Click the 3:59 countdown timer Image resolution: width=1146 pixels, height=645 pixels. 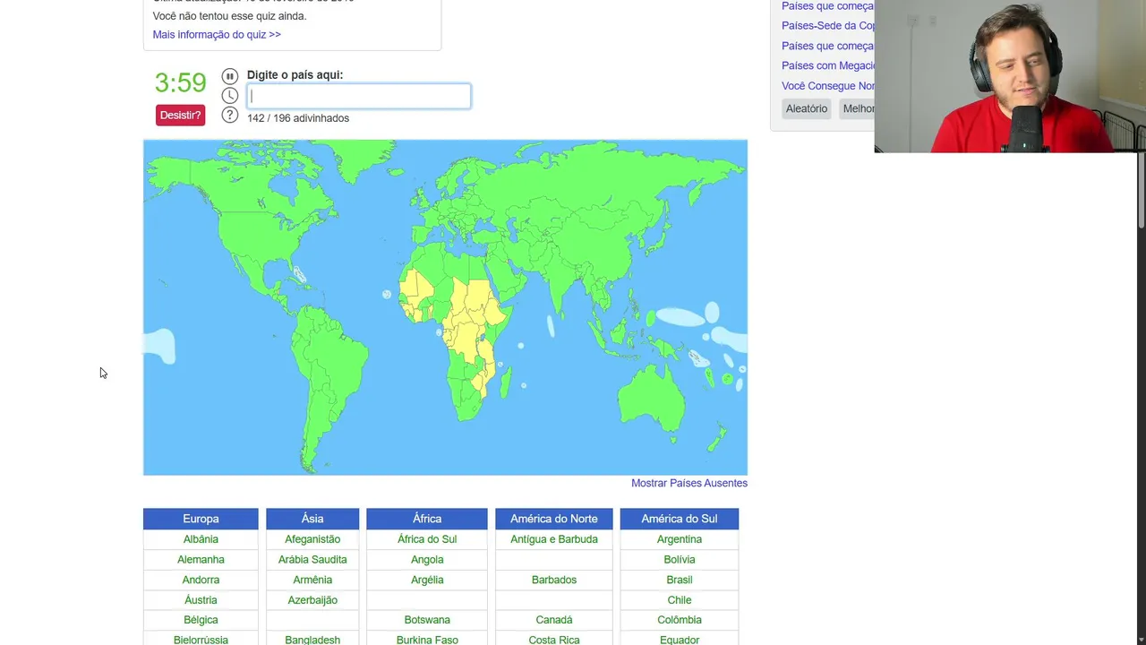coord(180,82)
